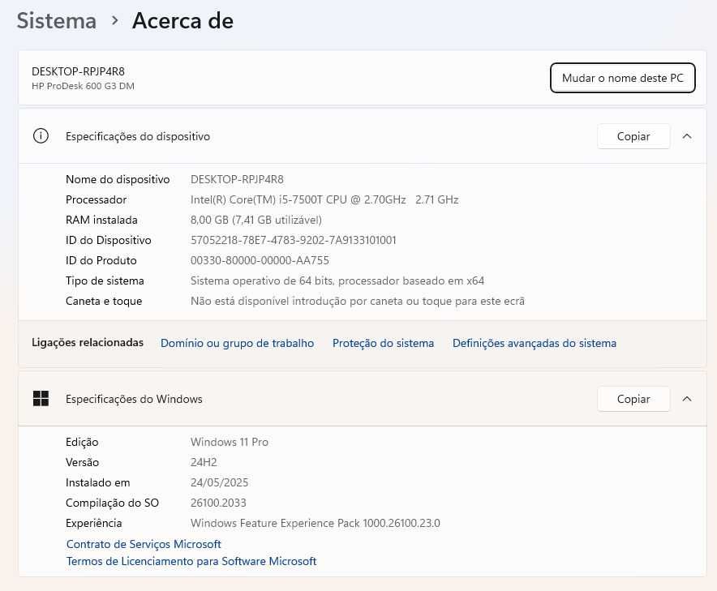
Task: Click the Tipo de sistema label
Action: point(105,281)
